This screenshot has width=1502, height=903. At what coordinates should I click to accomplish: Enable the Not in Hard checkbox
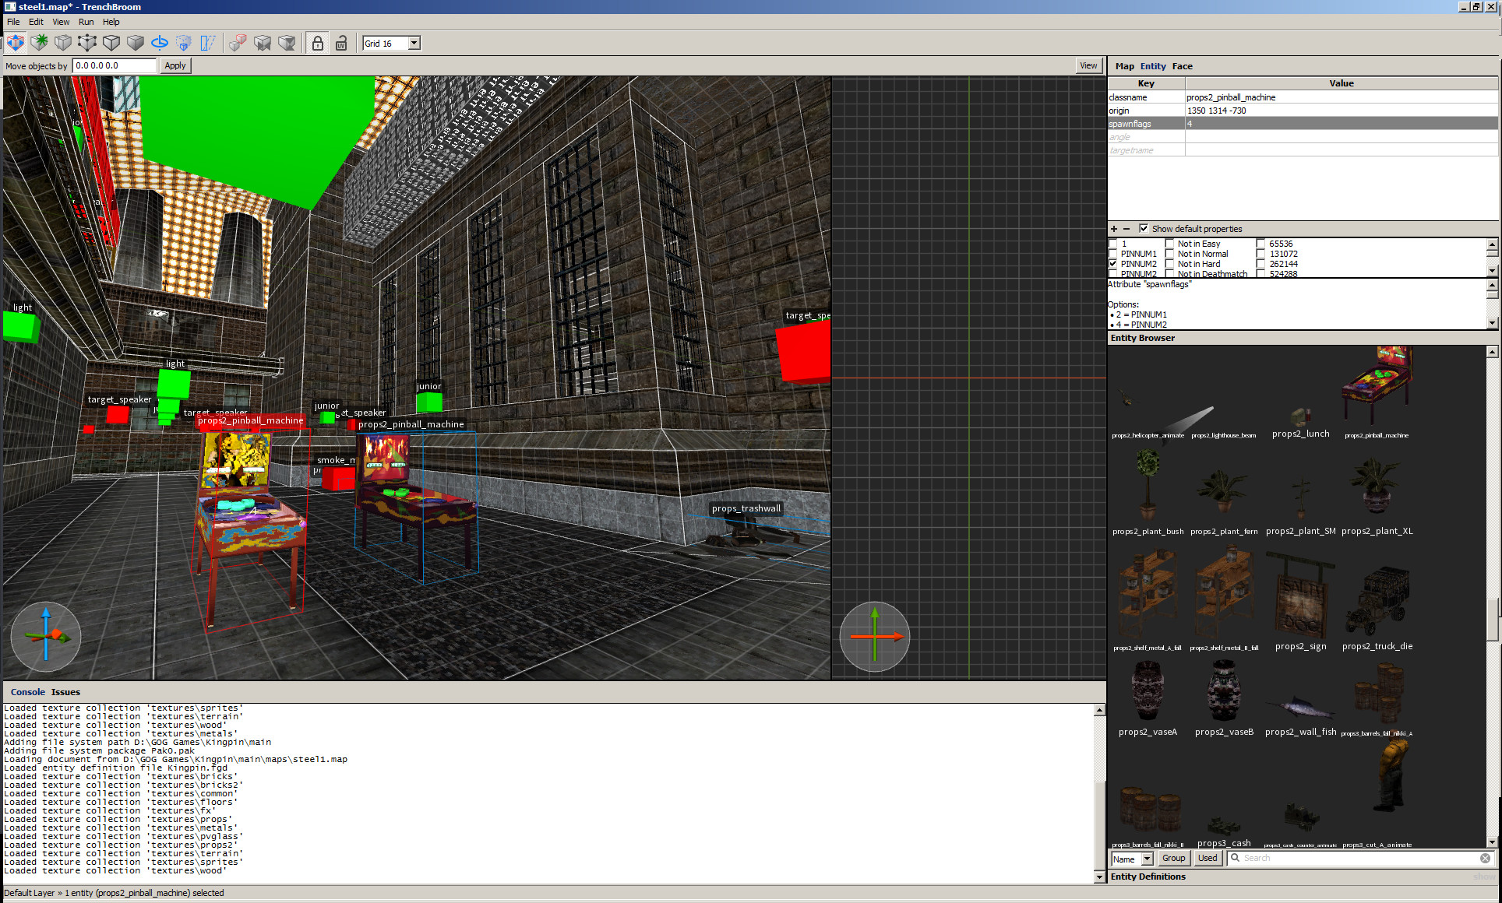click(1169, 264)
